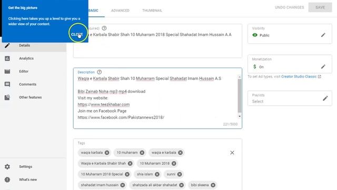Edit Playlists with pencil icon

[325, 98]
